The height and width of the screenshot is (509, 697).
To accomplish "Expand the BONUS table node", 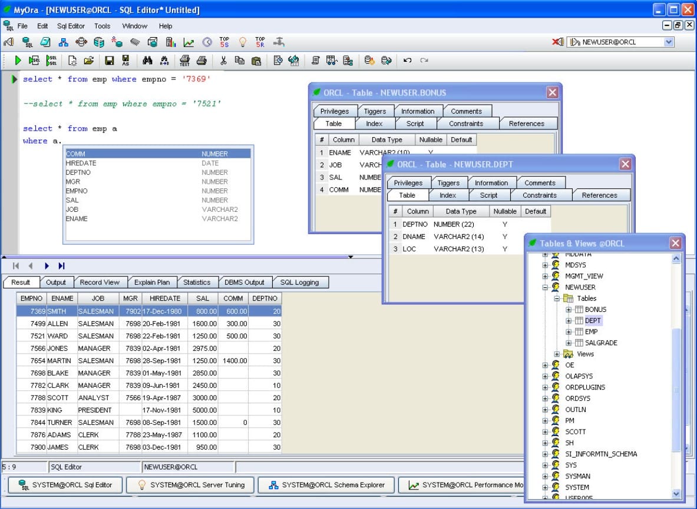I will [x=568, y=310].
